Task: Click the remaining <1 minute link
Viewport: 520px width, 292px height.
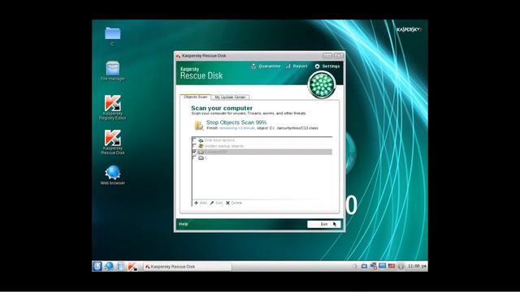Action: coord(236,128)
